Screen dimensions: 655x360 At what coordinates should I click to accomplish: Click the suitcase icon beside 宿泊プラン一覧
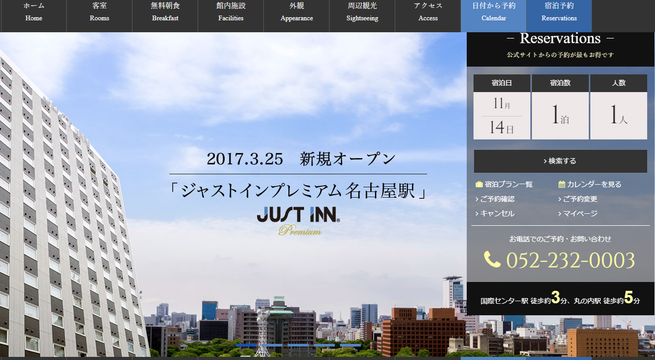pyautogui.click(x=479, y=184)
